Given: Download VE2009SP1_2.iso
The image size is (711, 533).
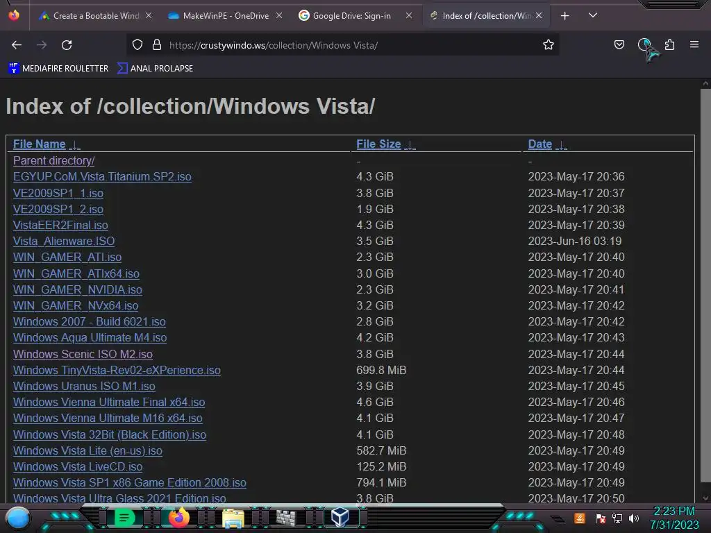Looking at the screenshot, I should pos(58,209).
